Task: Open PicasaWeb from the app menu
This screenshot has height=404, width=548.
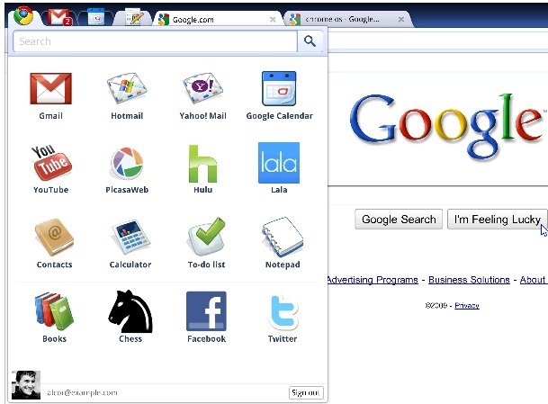Action: coord(127,163)
